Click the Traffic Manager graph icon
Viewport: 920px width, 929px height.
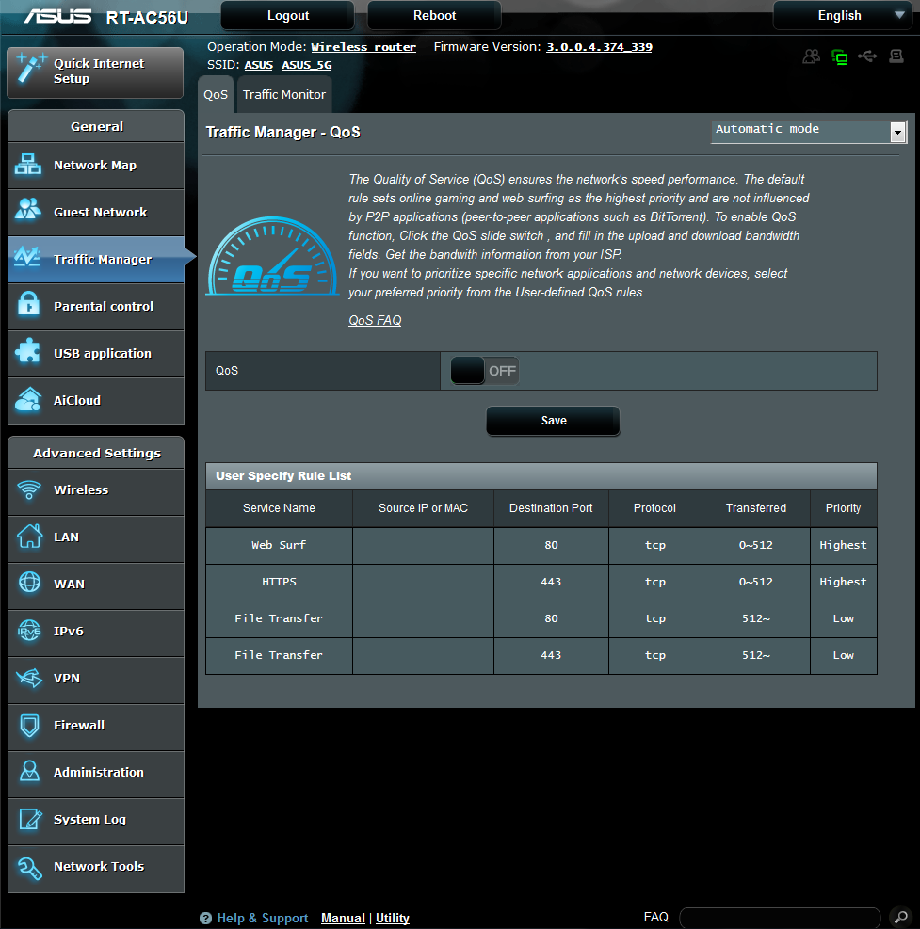[x=28, y=257]
